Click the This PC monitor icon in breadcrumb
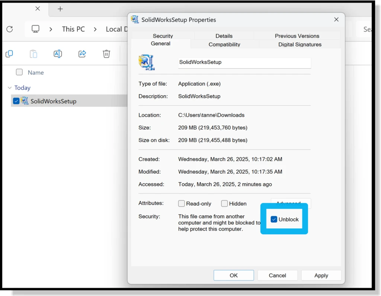 (35, 29)
